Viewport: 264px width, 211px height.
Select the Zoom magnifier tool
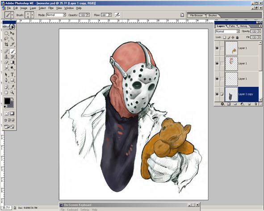pyautogui.click(x=12, y=93)
